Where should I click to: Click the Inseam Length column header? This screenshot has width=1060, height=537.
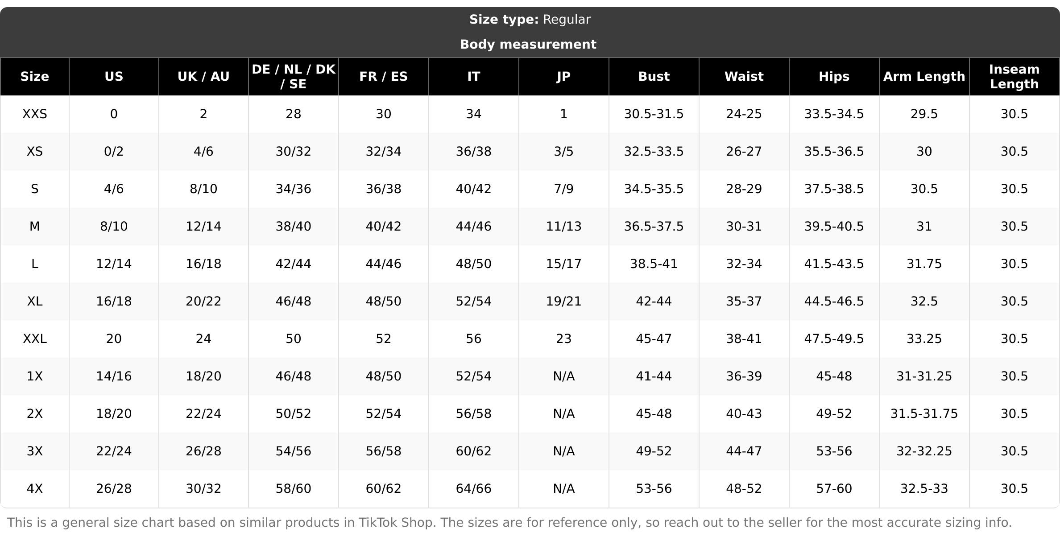[1014, 76]
